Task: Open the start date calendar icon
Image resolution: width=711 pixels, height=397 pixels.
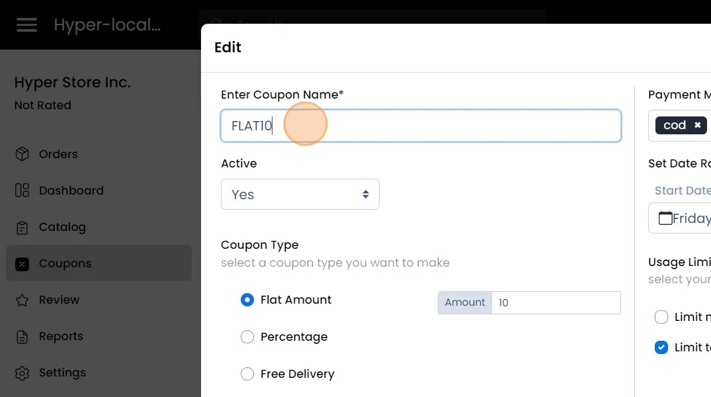Action: pyautogui.click(x=665, y=218)
